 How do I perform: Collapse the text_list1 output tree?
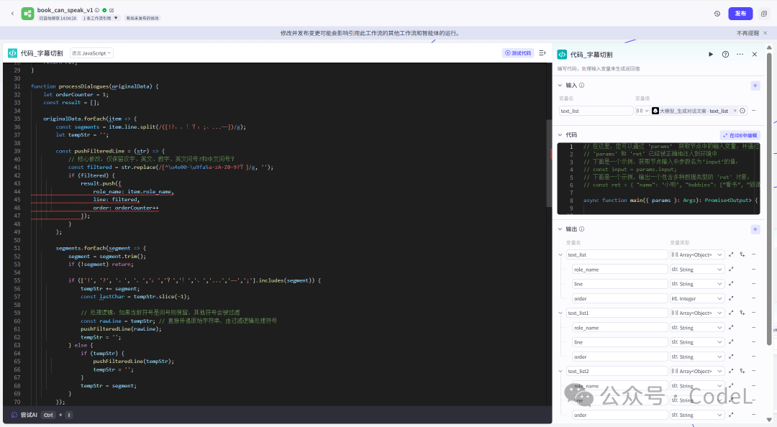(560, 313)
